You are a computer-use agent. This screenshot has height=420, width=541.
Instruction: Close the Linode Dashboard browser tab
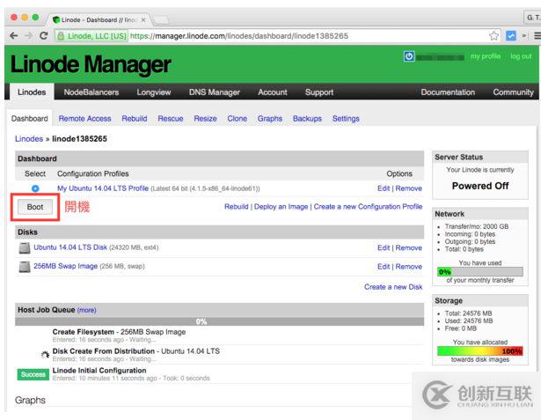click(x=143, y=20)
